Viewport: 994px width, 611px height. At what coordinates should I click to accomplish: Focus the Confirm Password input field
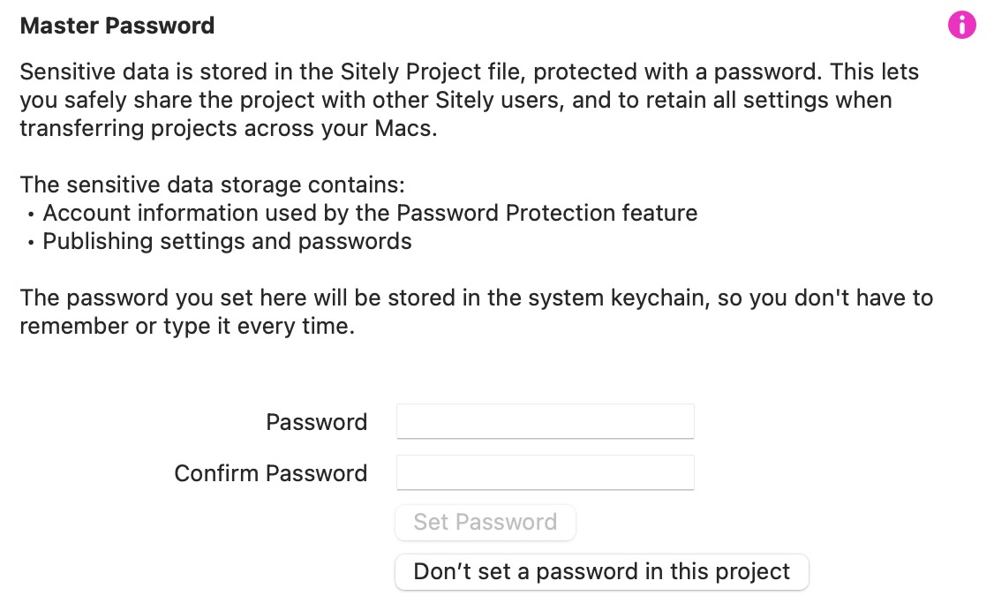(546, 473)
